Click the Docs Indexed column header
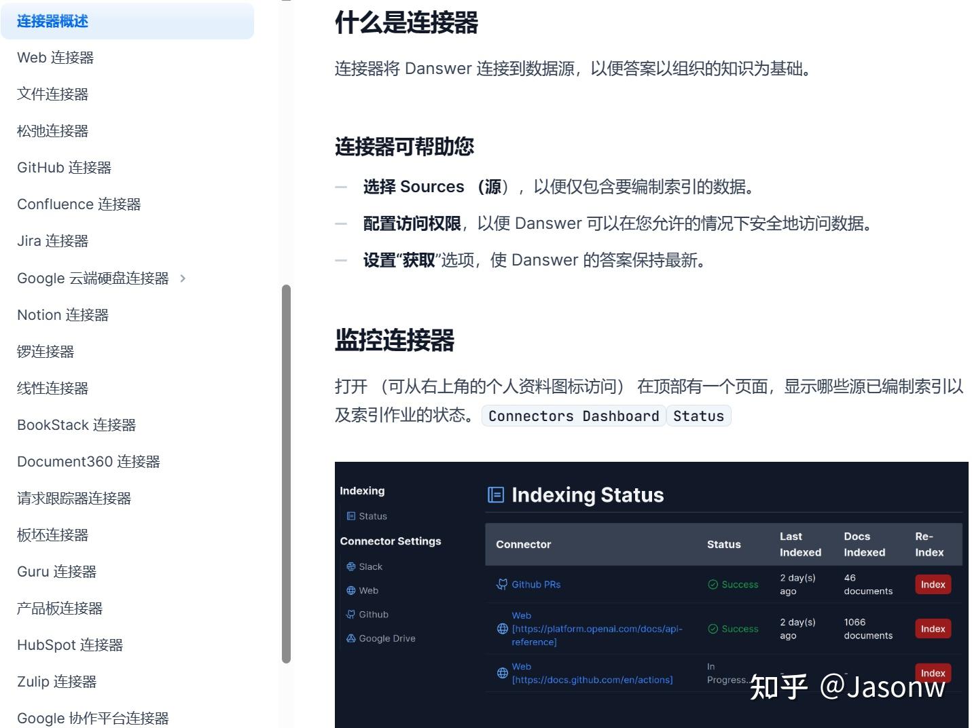The width and height of the screenshot is (972, 728). point(864,545)
